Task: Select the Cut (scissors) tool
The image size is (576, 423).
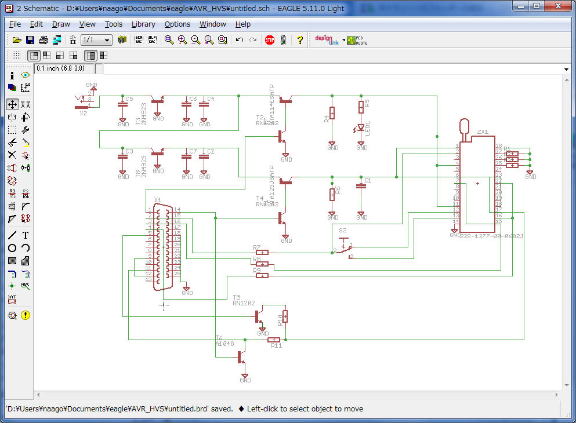Action: pyautogui.click(x=12, y=143)
